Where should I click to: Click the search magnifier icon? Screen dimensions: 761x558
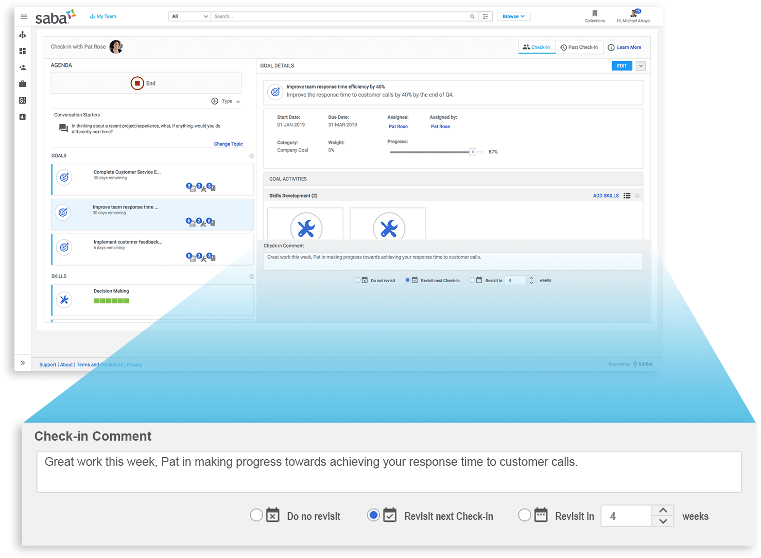click(472, 16)
